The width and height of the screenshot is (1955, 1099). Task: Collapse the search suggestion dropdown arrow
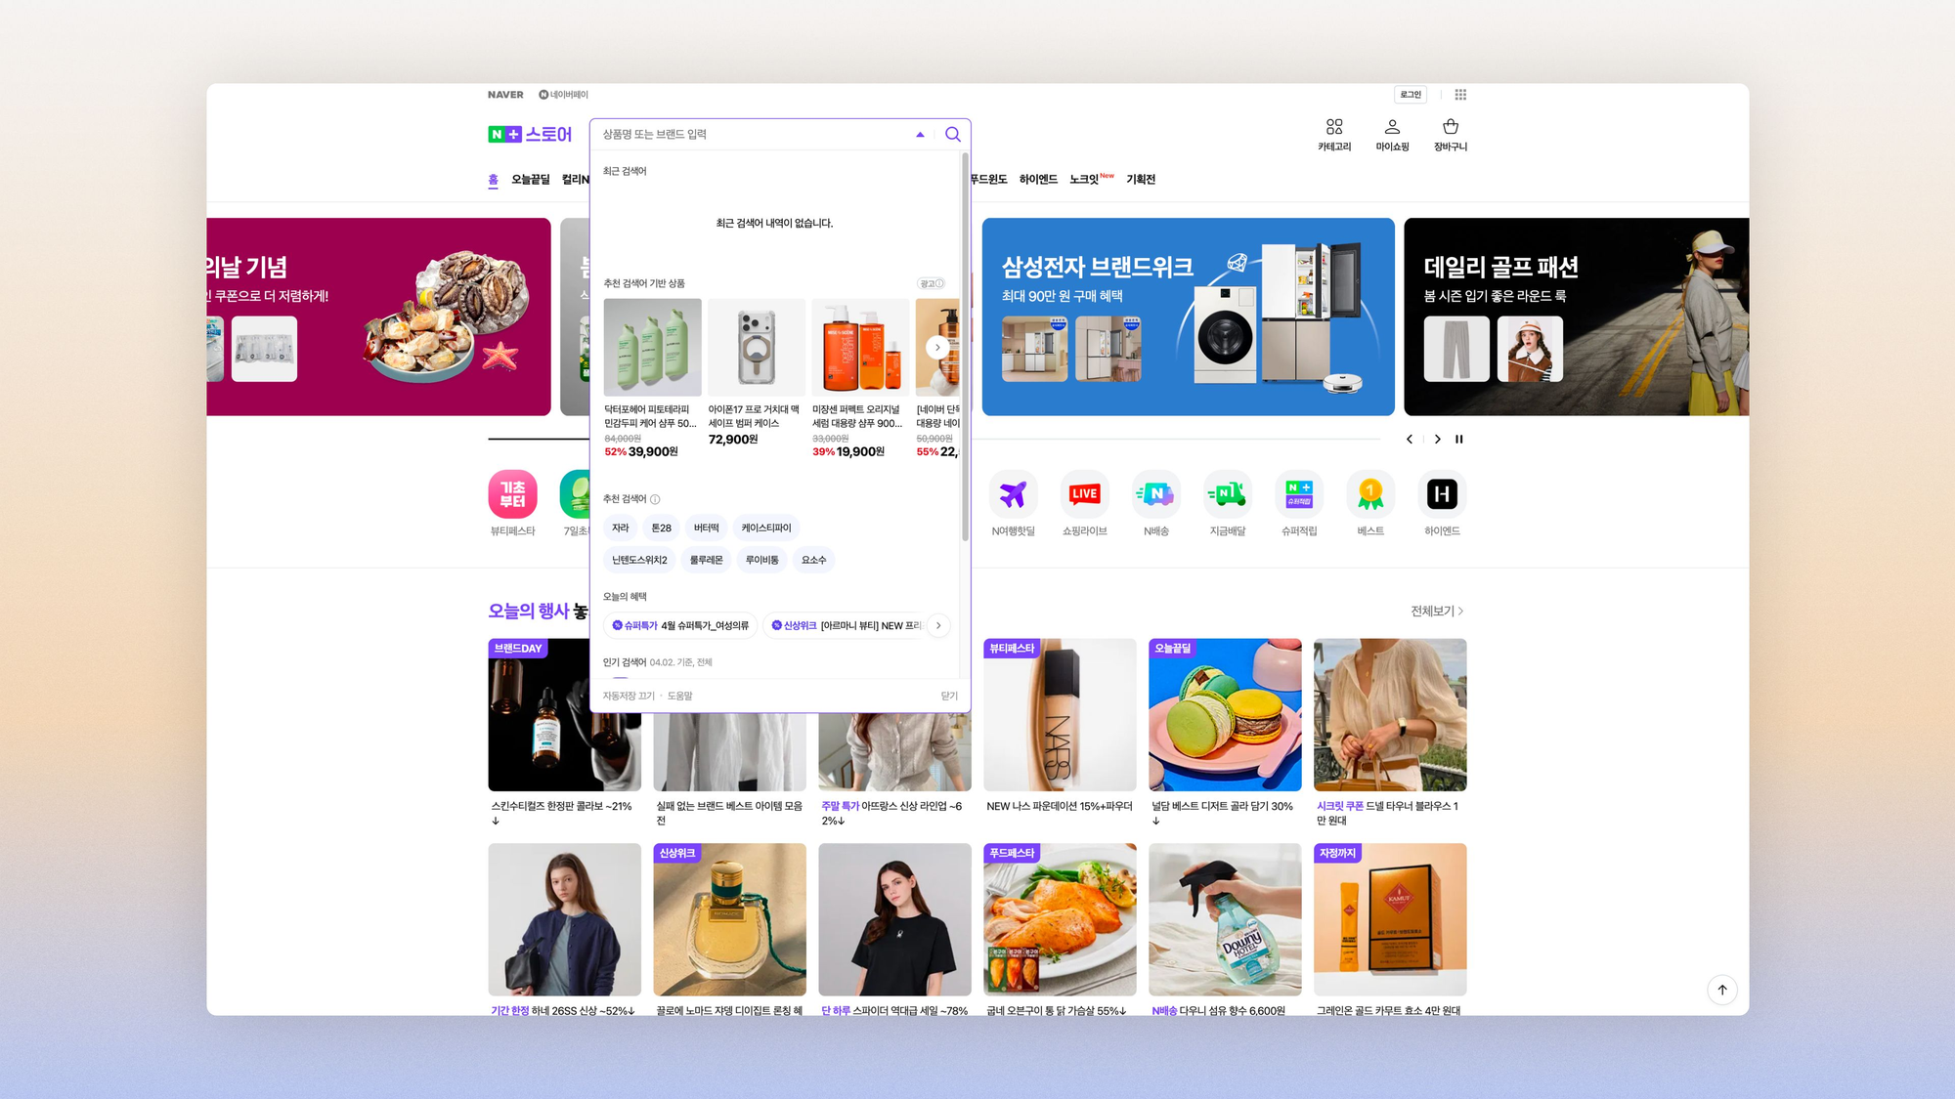coord(920,135)
